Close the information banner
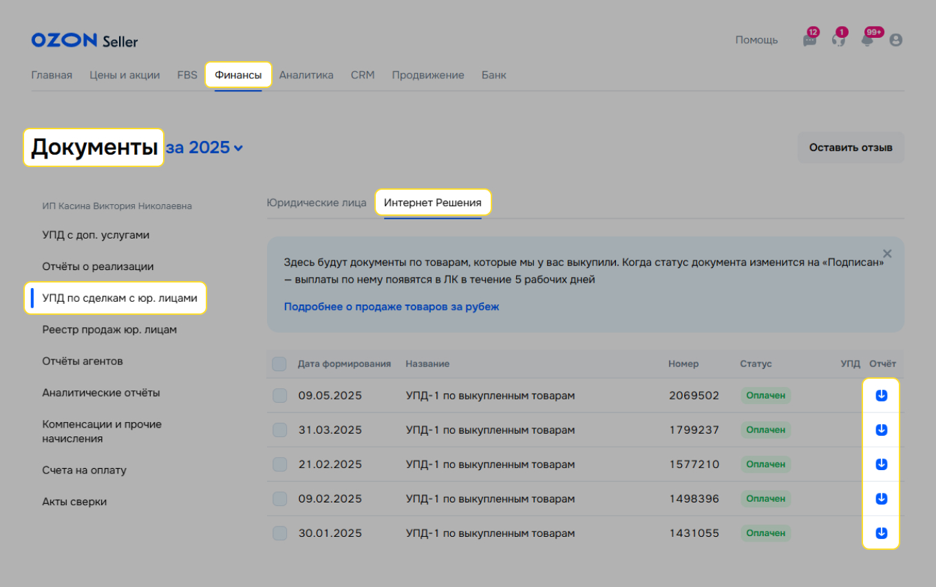The width and height of the screenshot is (936, 587). point(887,254)
